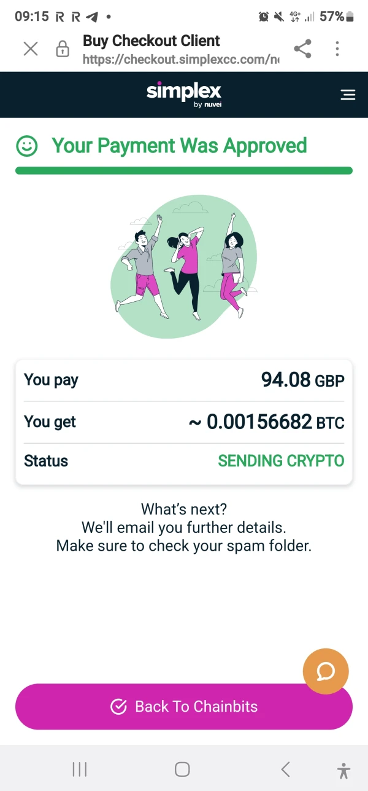Tap the SENDING CRYPTO status text

[281, 461]
